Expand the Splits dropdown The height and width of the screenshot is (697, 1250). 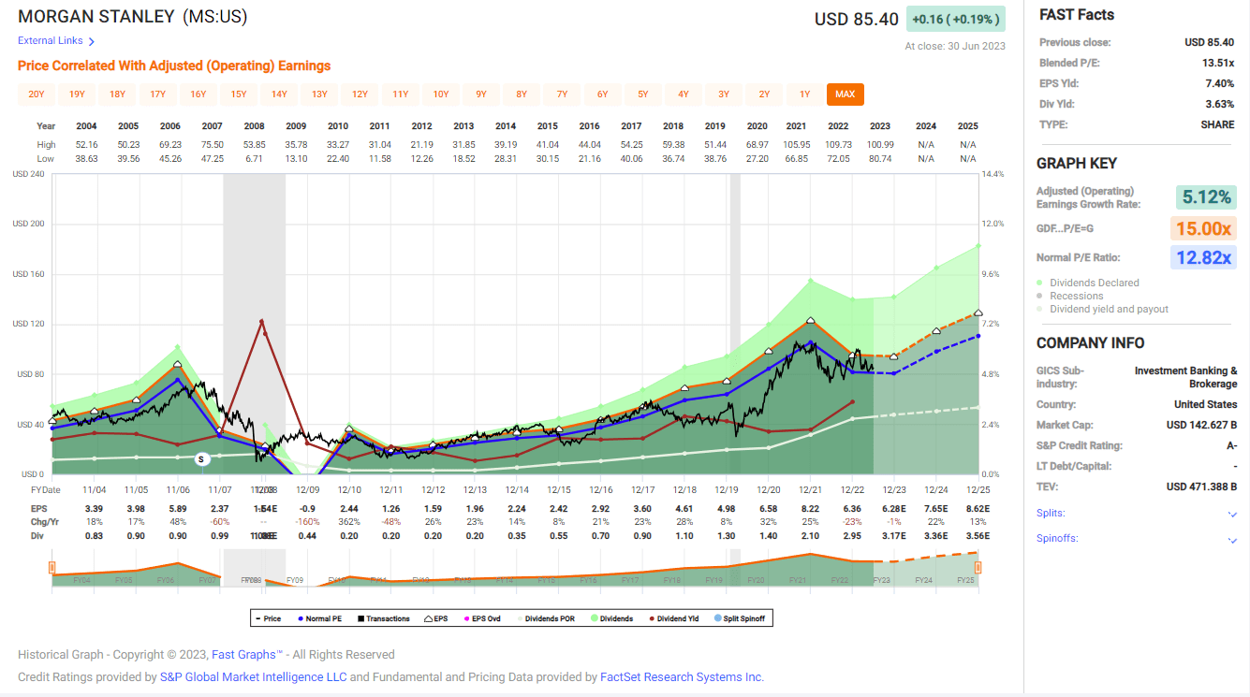point(1232,514)
